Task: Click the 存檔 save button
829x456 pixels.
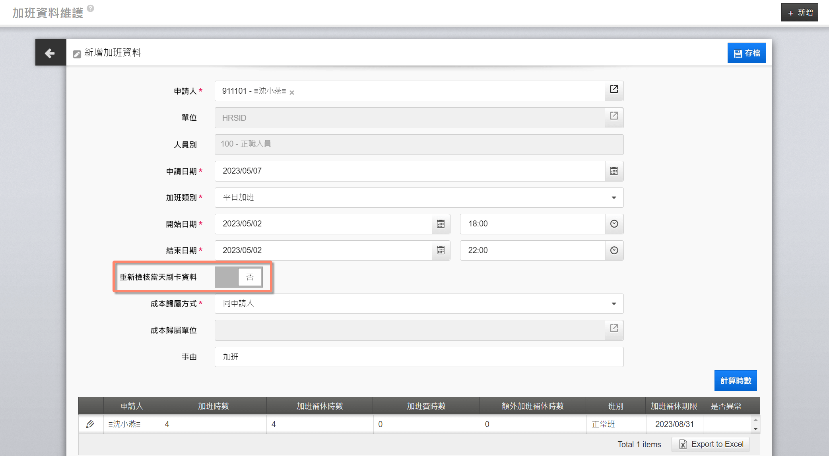Action: pyautogui.click(x=746, y=53)
